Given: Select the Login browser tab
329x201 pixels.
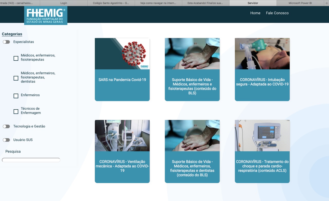Looking at the screenshot, I should pos(63,3).
